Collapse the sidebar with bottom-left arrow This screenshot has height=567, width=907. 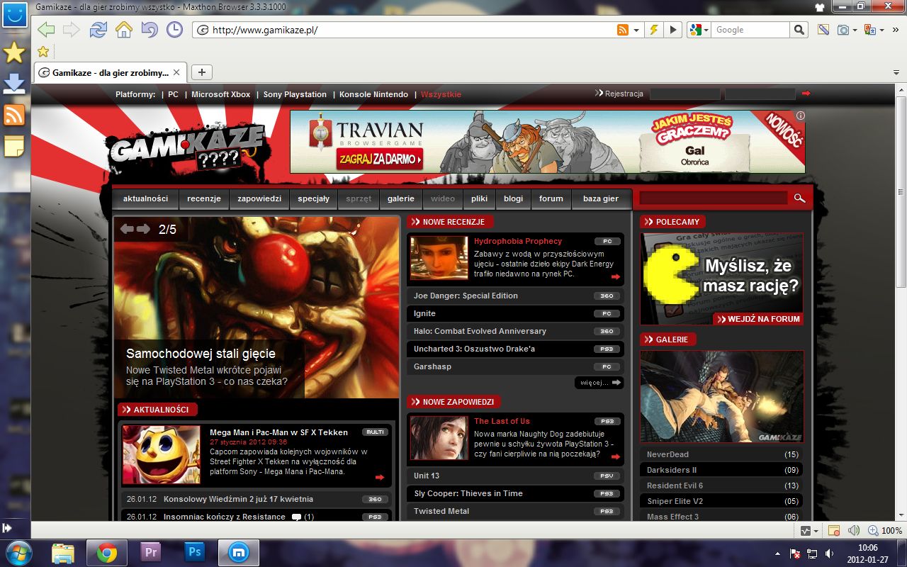(x=7, y=528)
